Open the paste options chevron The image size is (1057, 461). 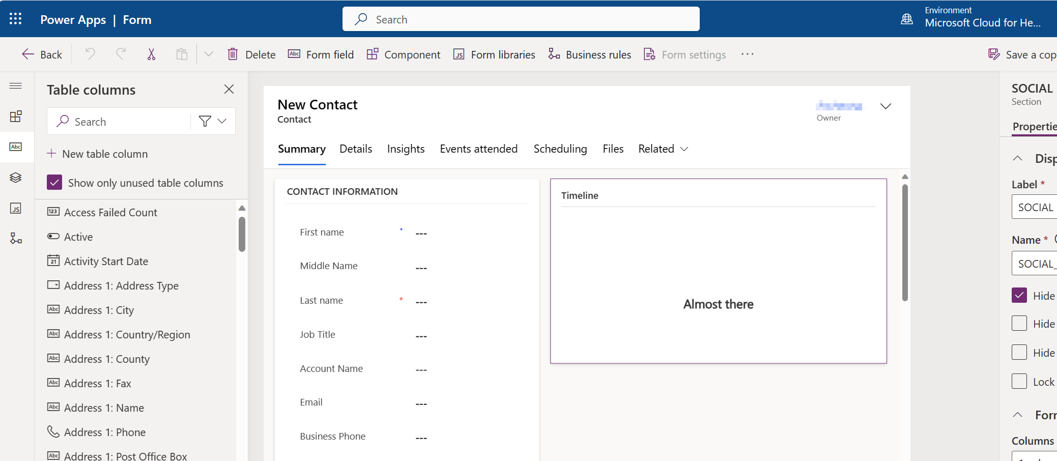[209, 54]
